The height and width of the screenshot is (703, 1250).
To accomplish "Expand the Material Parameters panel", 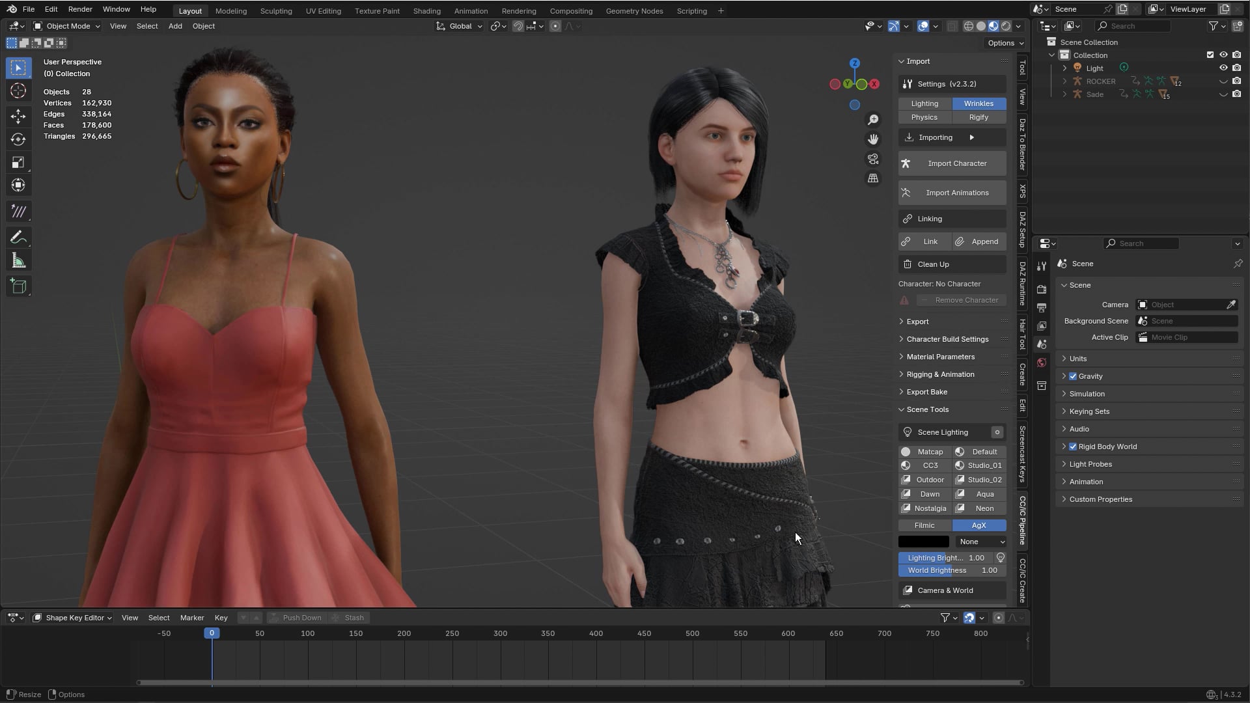I will 940,357.
